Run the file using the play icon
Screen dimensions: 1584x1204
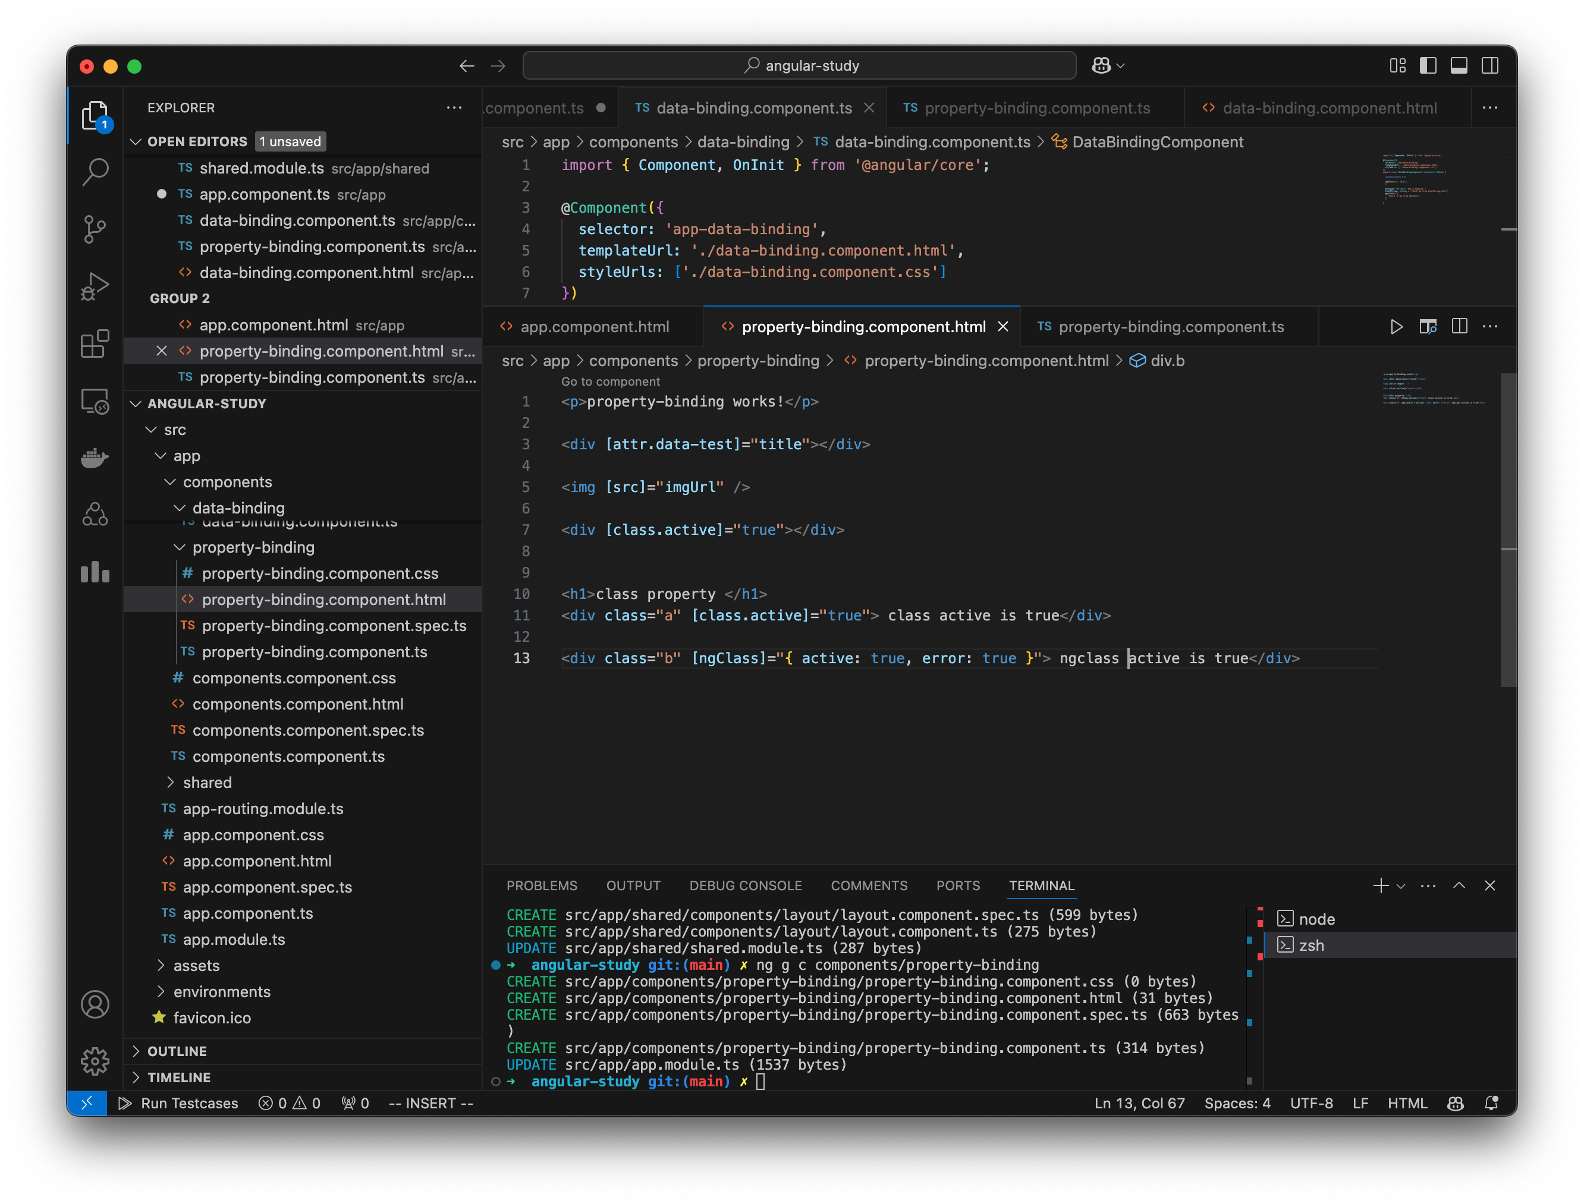(x=1396, y=326)
